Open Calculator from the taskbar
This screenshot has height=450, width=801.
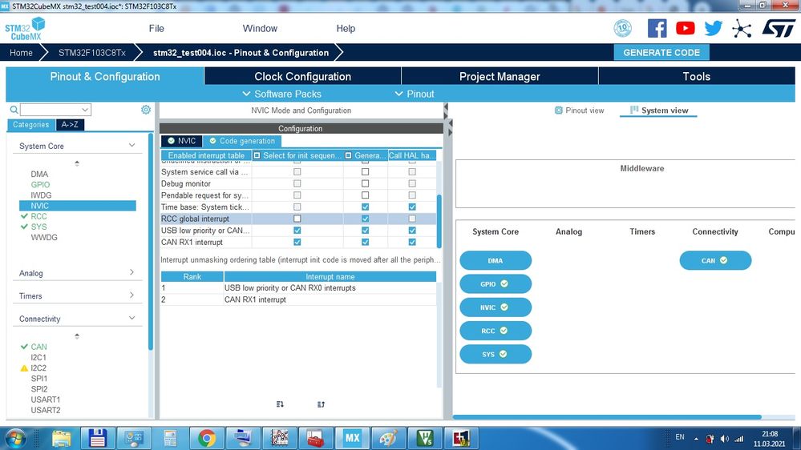pos(170,438)
